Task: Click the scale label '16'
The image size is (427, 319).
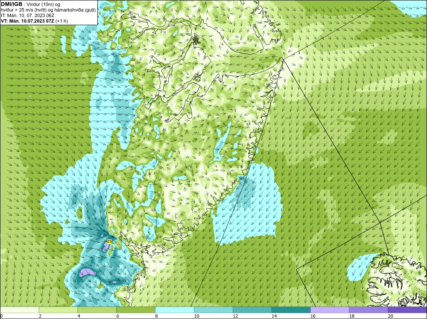Action: 313,316
